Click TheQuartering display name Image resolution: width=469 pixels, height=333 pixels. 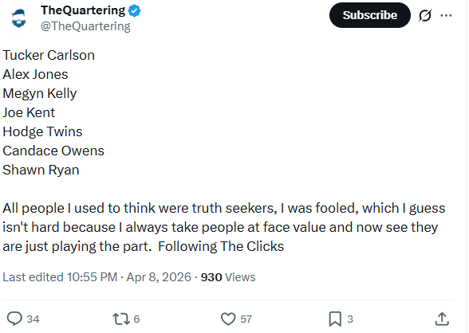pos(83,10)
